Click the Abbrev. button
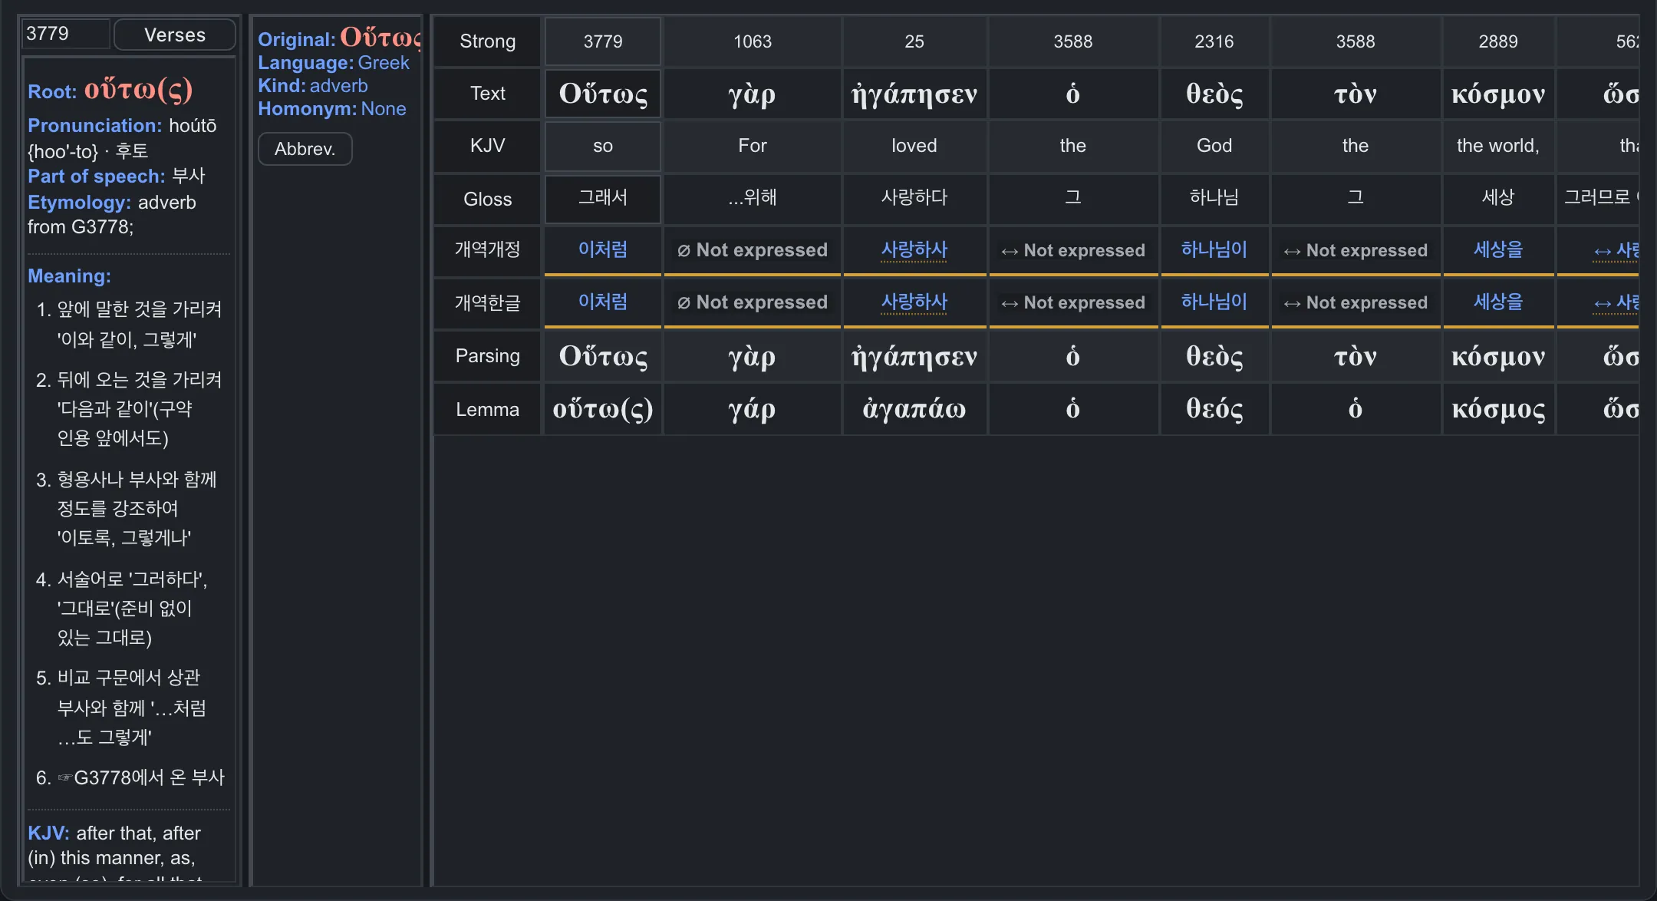This screenshot has height=901, width=1657. tap(305, 149)
